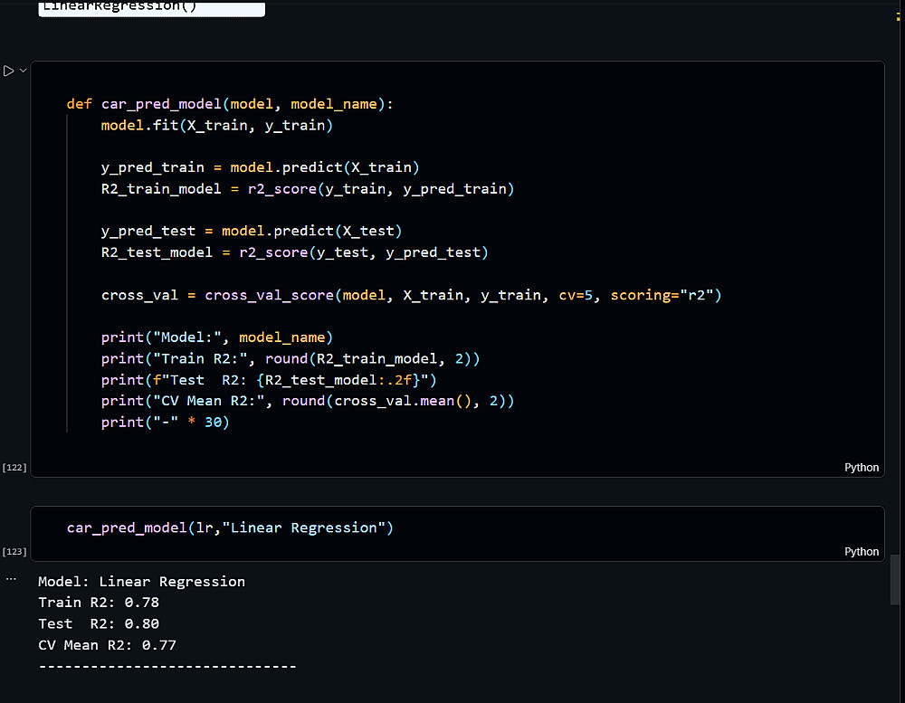Open output actions ellipsis beside the results
This screenshot has height=703, width=905.
[11, 576]
